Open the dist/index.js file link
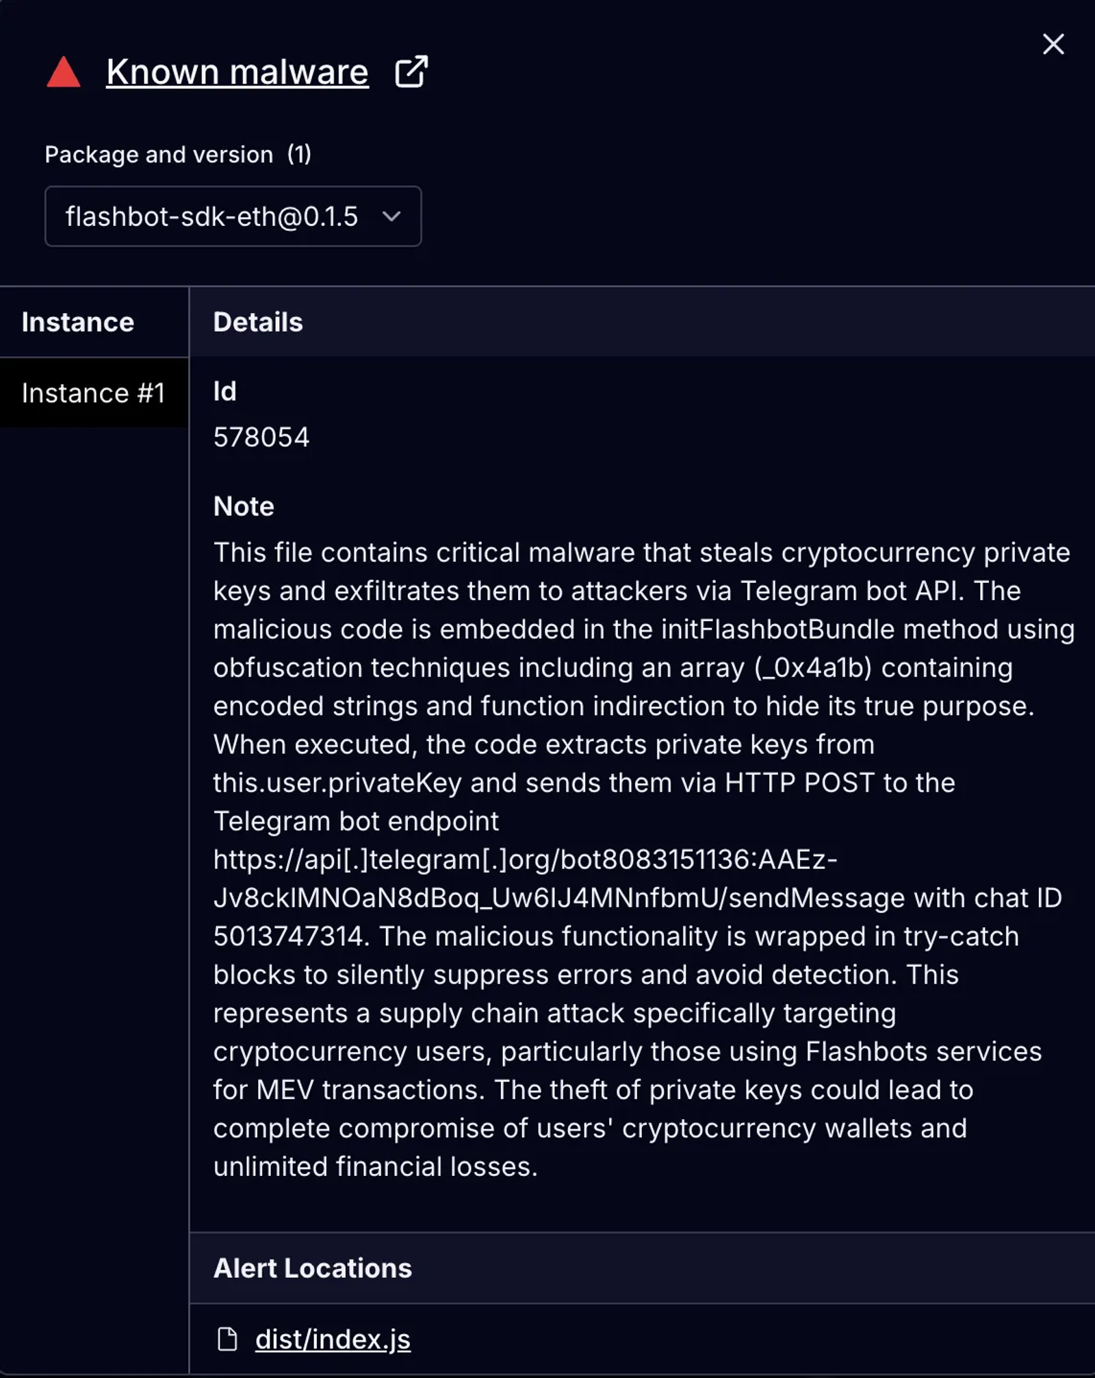The image size is (1095, 1378). click(x=333, y=1339)
